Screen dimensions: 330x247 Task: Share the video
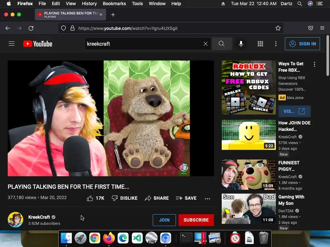(x=157, y=198)
